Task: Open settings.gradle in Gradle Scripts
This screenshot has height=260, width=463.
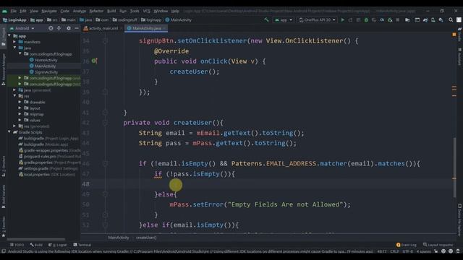Action: click(x=48, y=168)
